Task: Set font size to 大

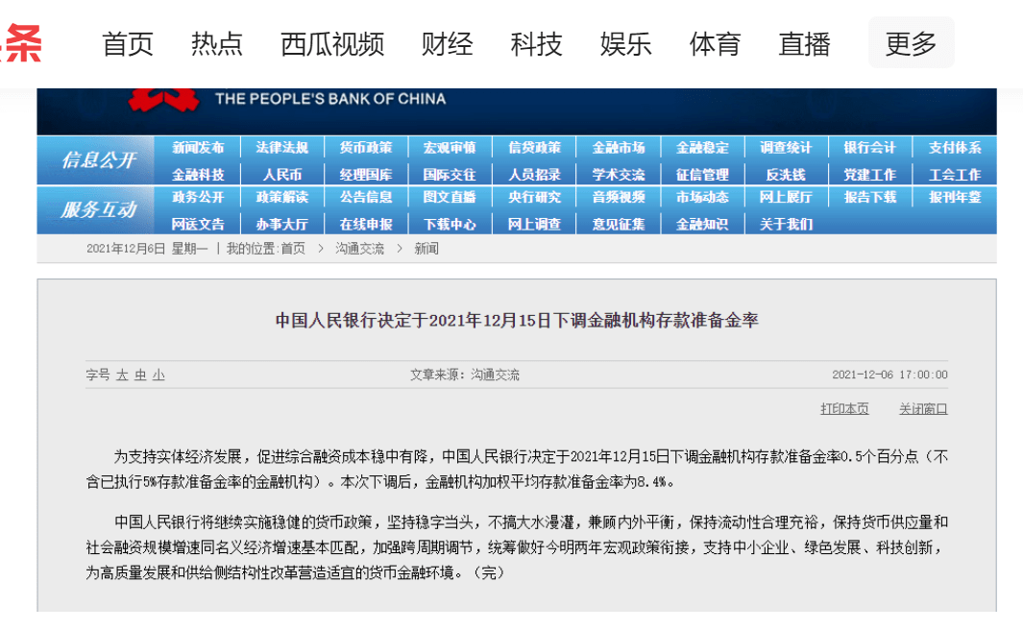Action: [122, 376]
